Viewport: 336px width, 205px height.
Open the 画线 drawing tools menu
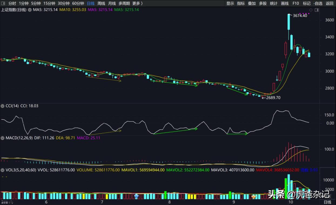(x=285, y=3)
